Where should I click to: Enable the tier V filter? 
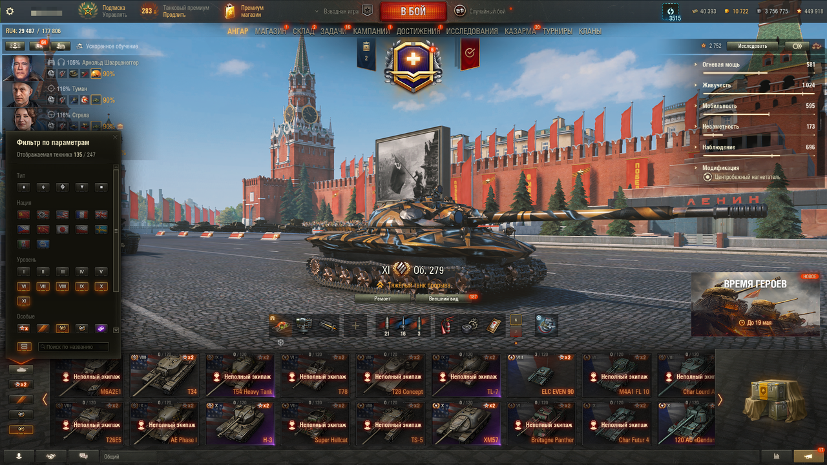(x=101, y=271)
